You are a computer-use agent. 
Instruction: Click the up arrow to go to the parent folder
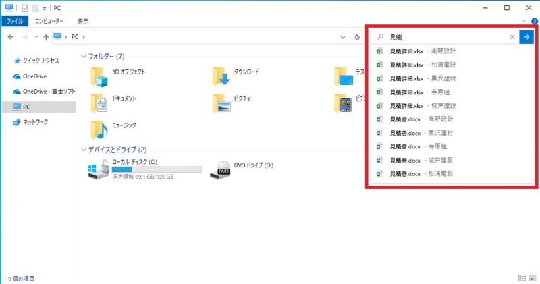tap(45, 37)
